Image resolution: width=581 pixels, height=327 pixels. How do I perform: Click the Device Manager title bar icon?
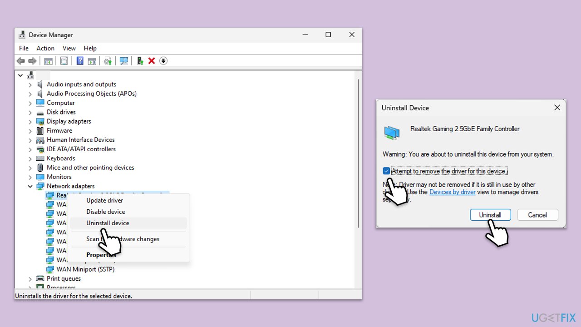22,35
